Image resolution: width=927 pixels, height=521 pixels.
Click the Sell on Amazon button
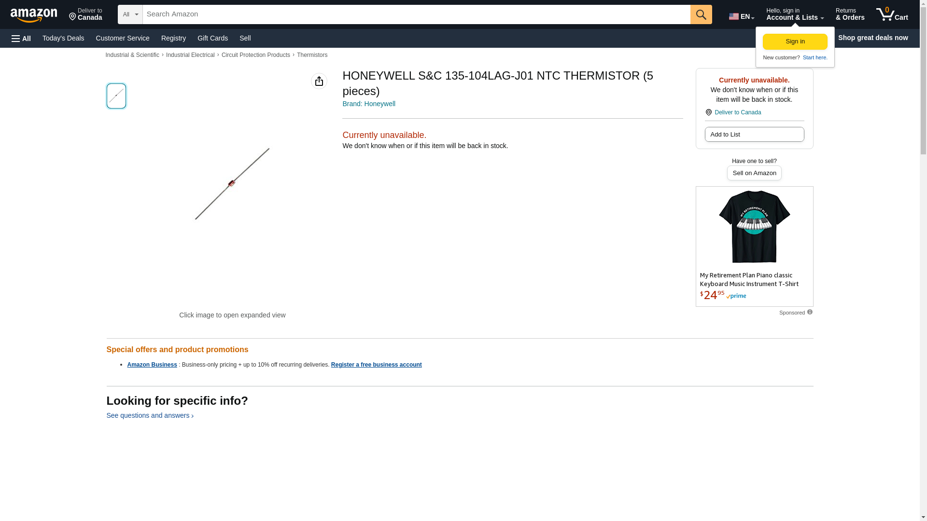[x=754, y=173]
